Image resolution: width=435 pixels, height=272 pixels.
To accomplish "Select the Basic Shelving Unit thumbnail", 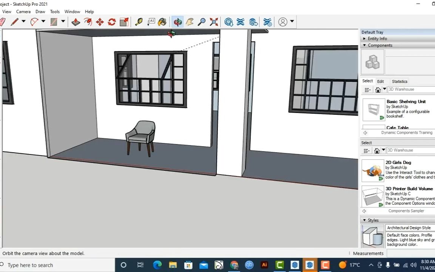I will pos(373,110).
